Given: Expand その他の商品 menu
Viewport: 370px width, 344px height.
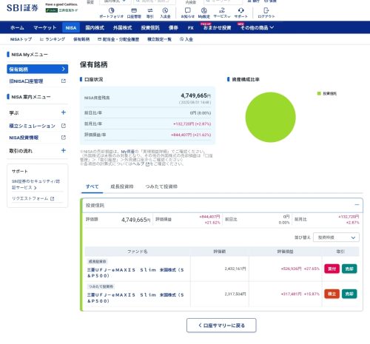Looking at the screenshot, I should [x=257, y=27].
